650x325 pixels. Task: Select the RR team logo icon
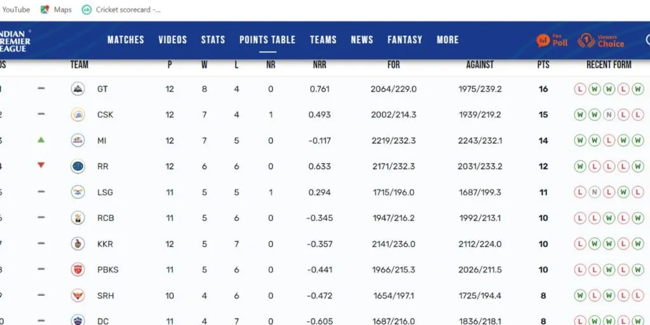pyautogui.click(x=77, y=166)
